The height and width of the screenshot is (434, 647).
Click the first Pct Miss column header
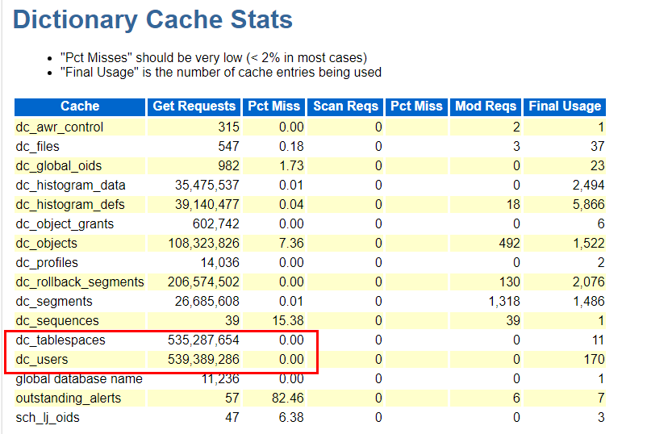coord(274,106)
